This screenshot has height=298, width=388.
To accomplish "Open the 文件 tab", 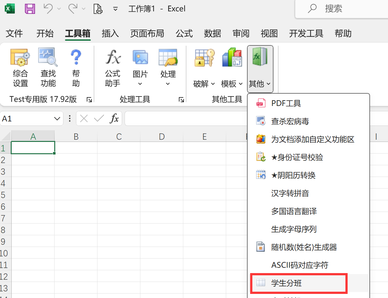I will 15,33.
